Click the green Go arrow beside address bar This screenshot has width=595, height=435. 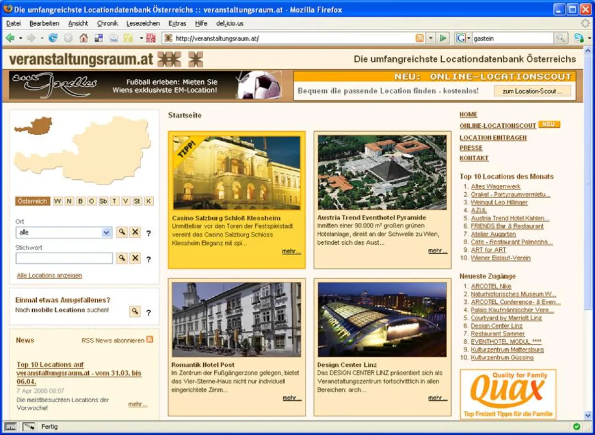pos(443,38)
